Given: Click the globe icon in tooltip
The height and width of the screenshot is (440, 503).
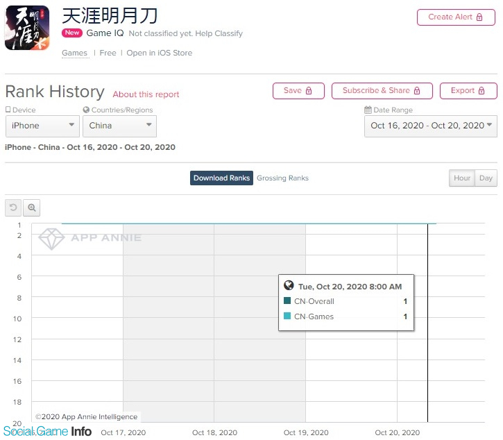Looking at the screenshot, I should [289, 285].
